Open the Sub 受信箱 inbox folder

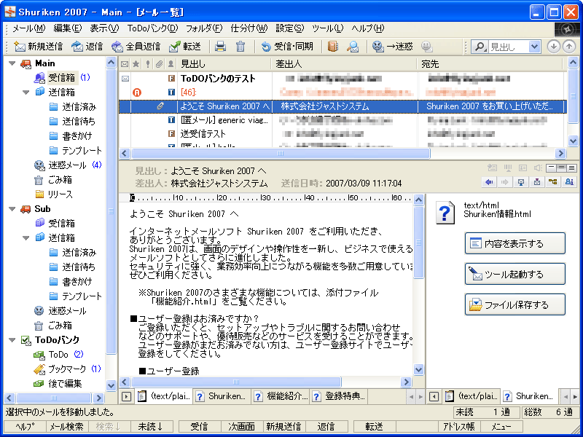click(x=55, y=224)
